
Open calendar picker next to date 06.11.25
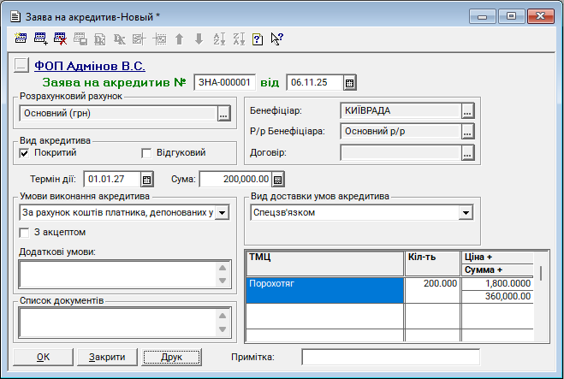point(349,83)
